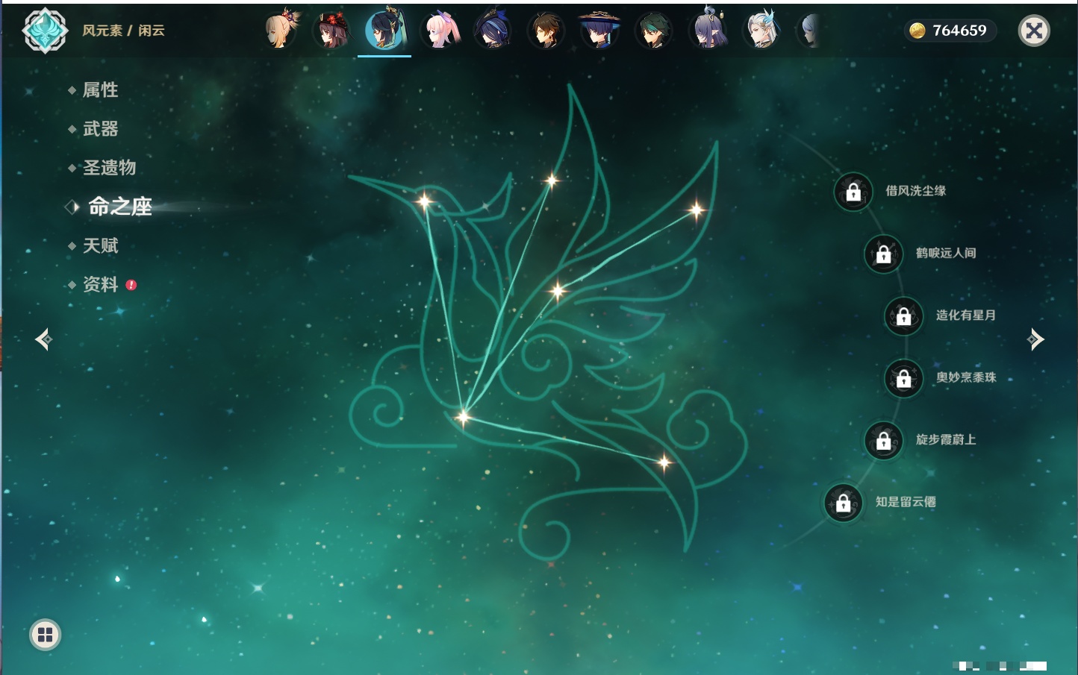This screenshot has height=675, width=1078.
Task: Click the star at the bird's beak
Action: (x=424, y=201)
